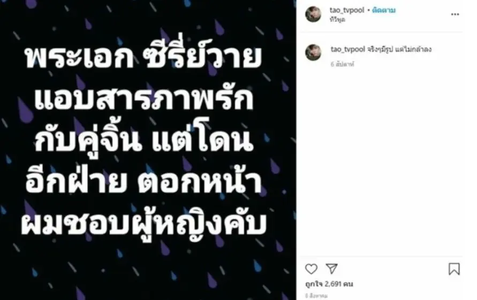Screen dimensions: 477x300
Task: View who liked via ถูกใจ 2,691 คน
Action: tap(329, 284)
